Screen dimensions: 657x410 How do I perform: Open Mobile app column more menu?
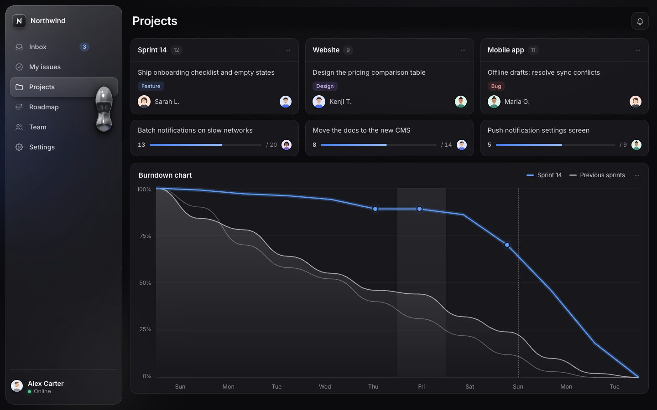pos(638,50)
